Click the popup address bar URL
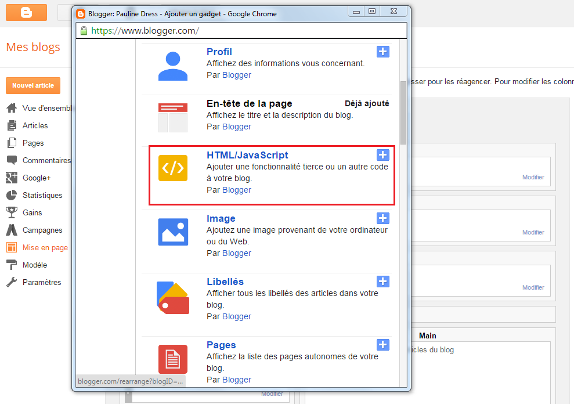 point(145,31)
